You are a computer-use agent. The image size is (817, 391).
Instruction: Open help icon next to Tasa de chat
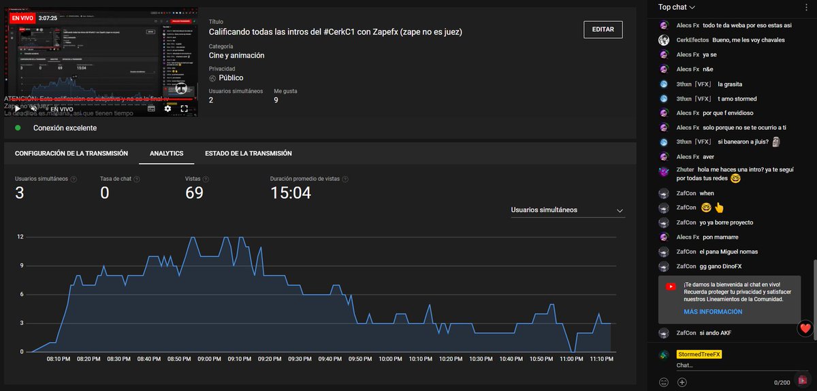(137, 179)
